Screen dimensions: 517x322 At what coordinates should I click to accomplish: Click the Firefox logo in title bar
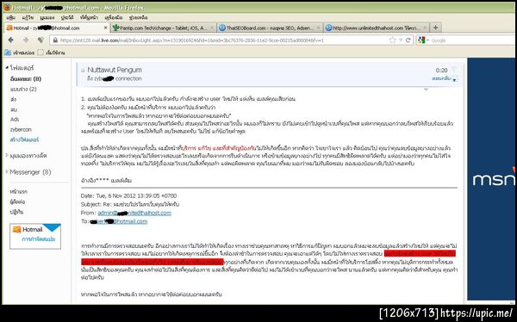[7, 7]
